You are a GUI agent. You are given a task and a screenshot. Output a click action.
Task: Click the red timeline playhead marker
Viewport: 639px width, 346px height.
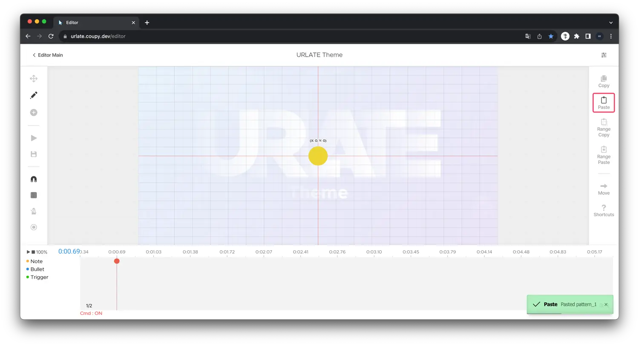117,261
